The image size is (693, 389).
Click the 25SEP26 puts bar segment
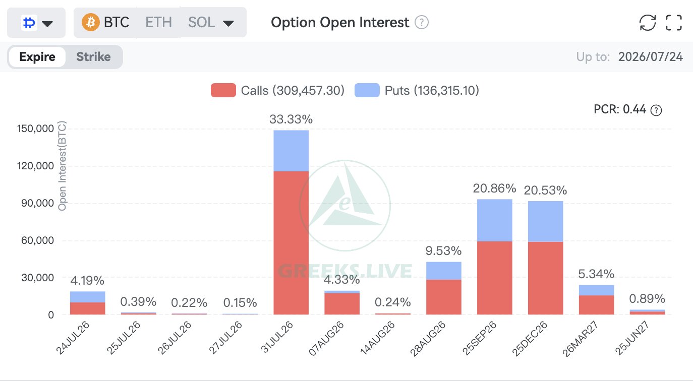(494, 220)
